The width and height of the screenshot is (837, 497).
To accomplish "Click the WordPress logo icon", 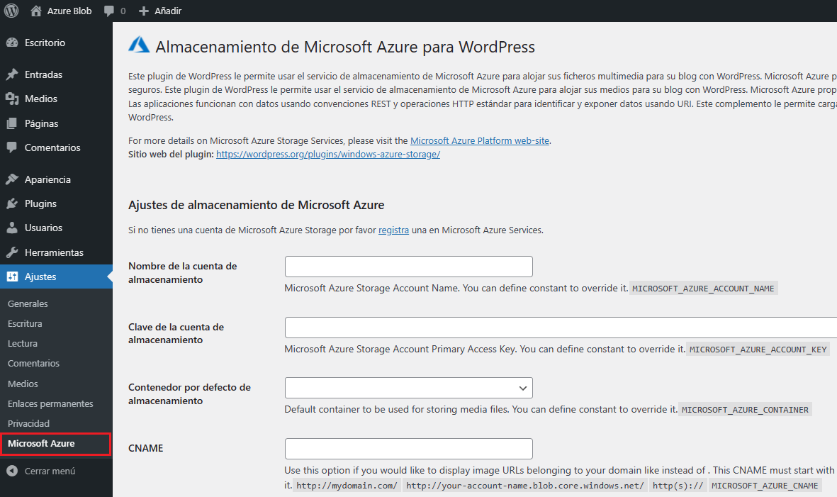I will [11, 11].
